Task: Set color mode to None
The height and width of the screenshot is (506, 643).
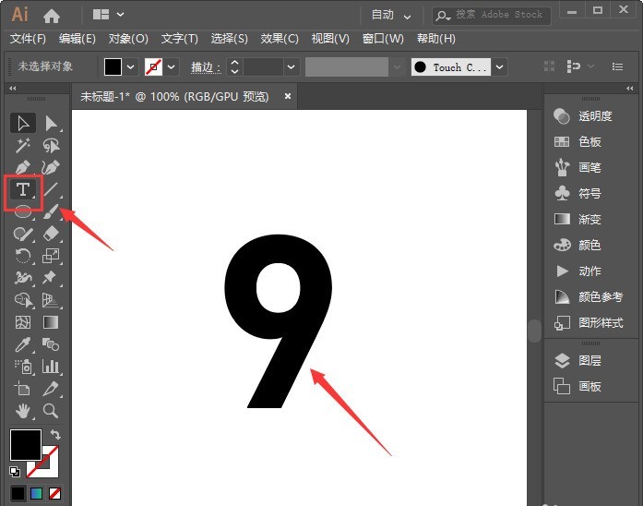Action: 55,493
